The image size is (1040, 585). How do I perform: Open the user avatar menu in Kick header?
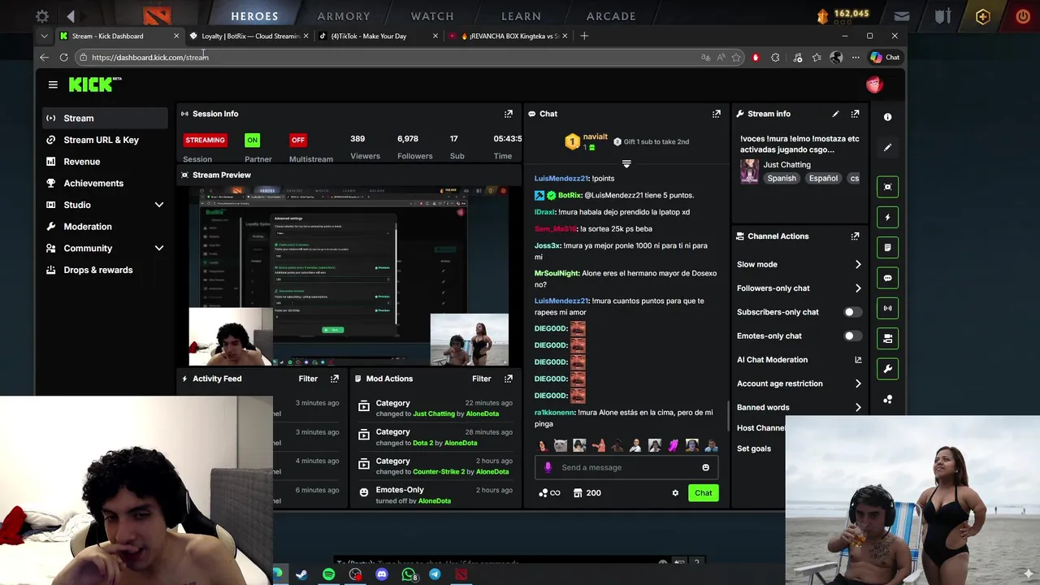(x=874, y=84)
